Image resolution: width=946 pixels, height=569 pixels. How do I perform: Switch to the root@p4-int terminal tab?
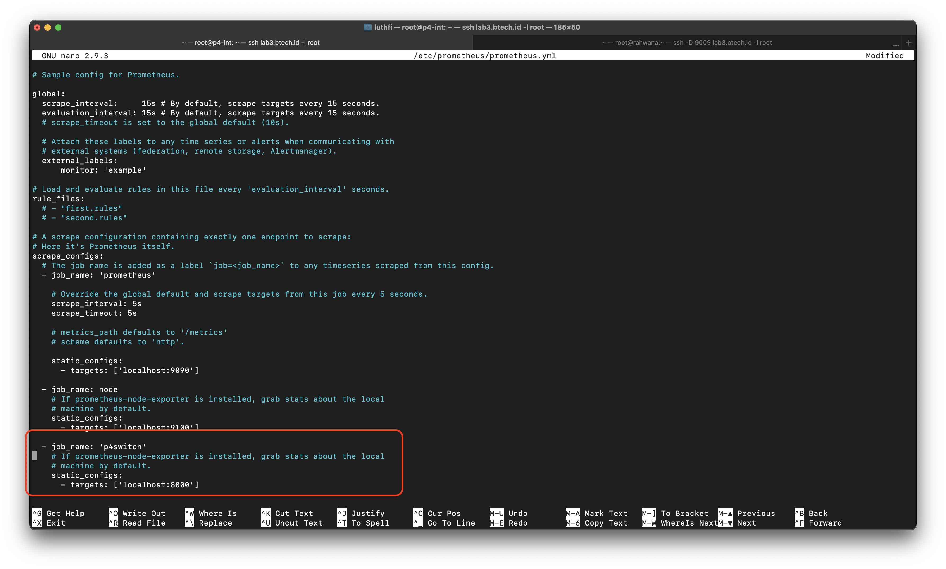click(x=251, y=43)
